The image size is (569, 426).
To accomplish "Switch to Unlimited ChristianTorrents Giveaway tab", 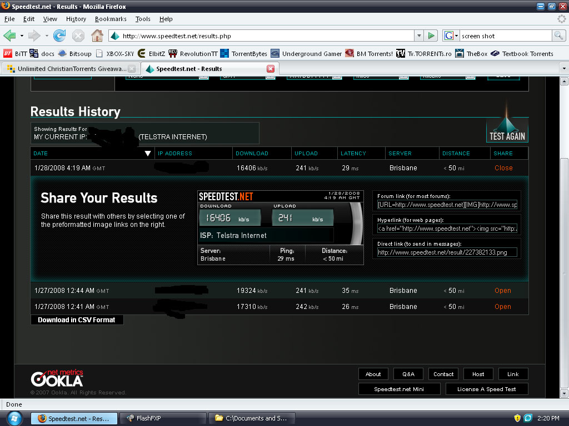I will [71, 69].
